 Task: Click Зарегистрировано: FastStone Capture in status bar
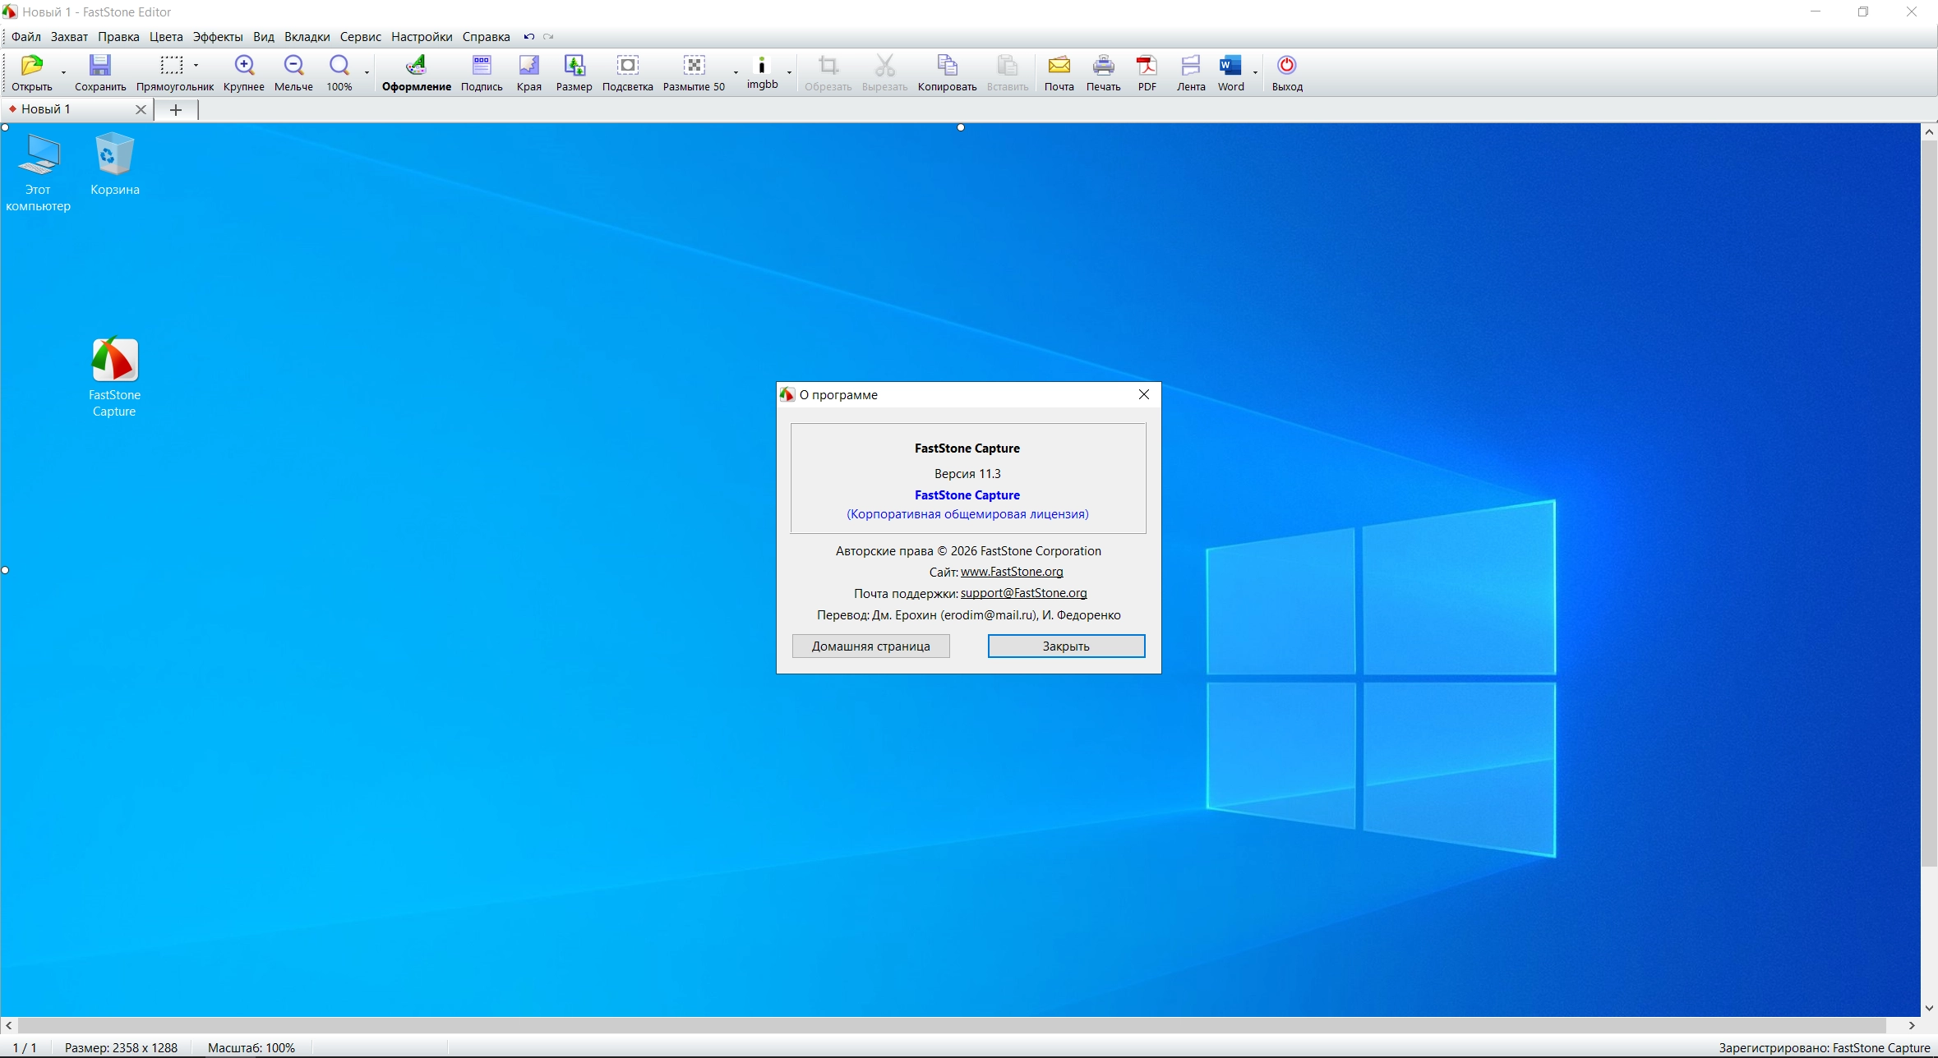(1824, 1048)
